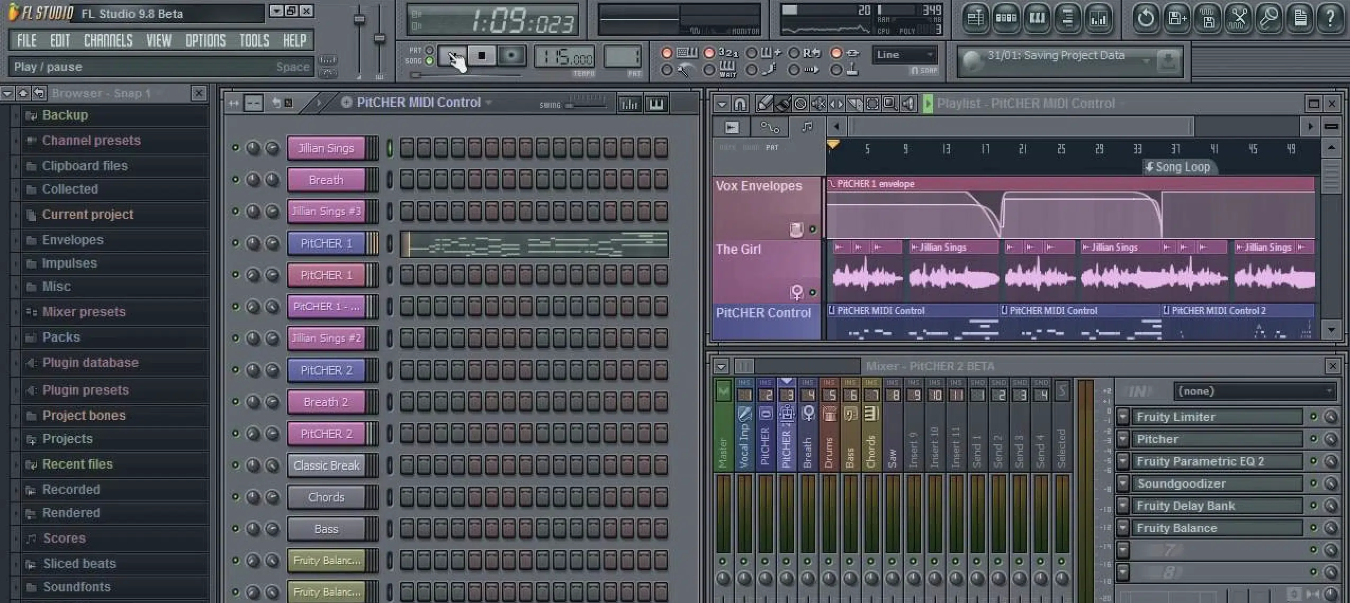1350x603 pixels.
Task: Select the slip tool in Playlist toolbar
Action: click(x=836, y=104)
